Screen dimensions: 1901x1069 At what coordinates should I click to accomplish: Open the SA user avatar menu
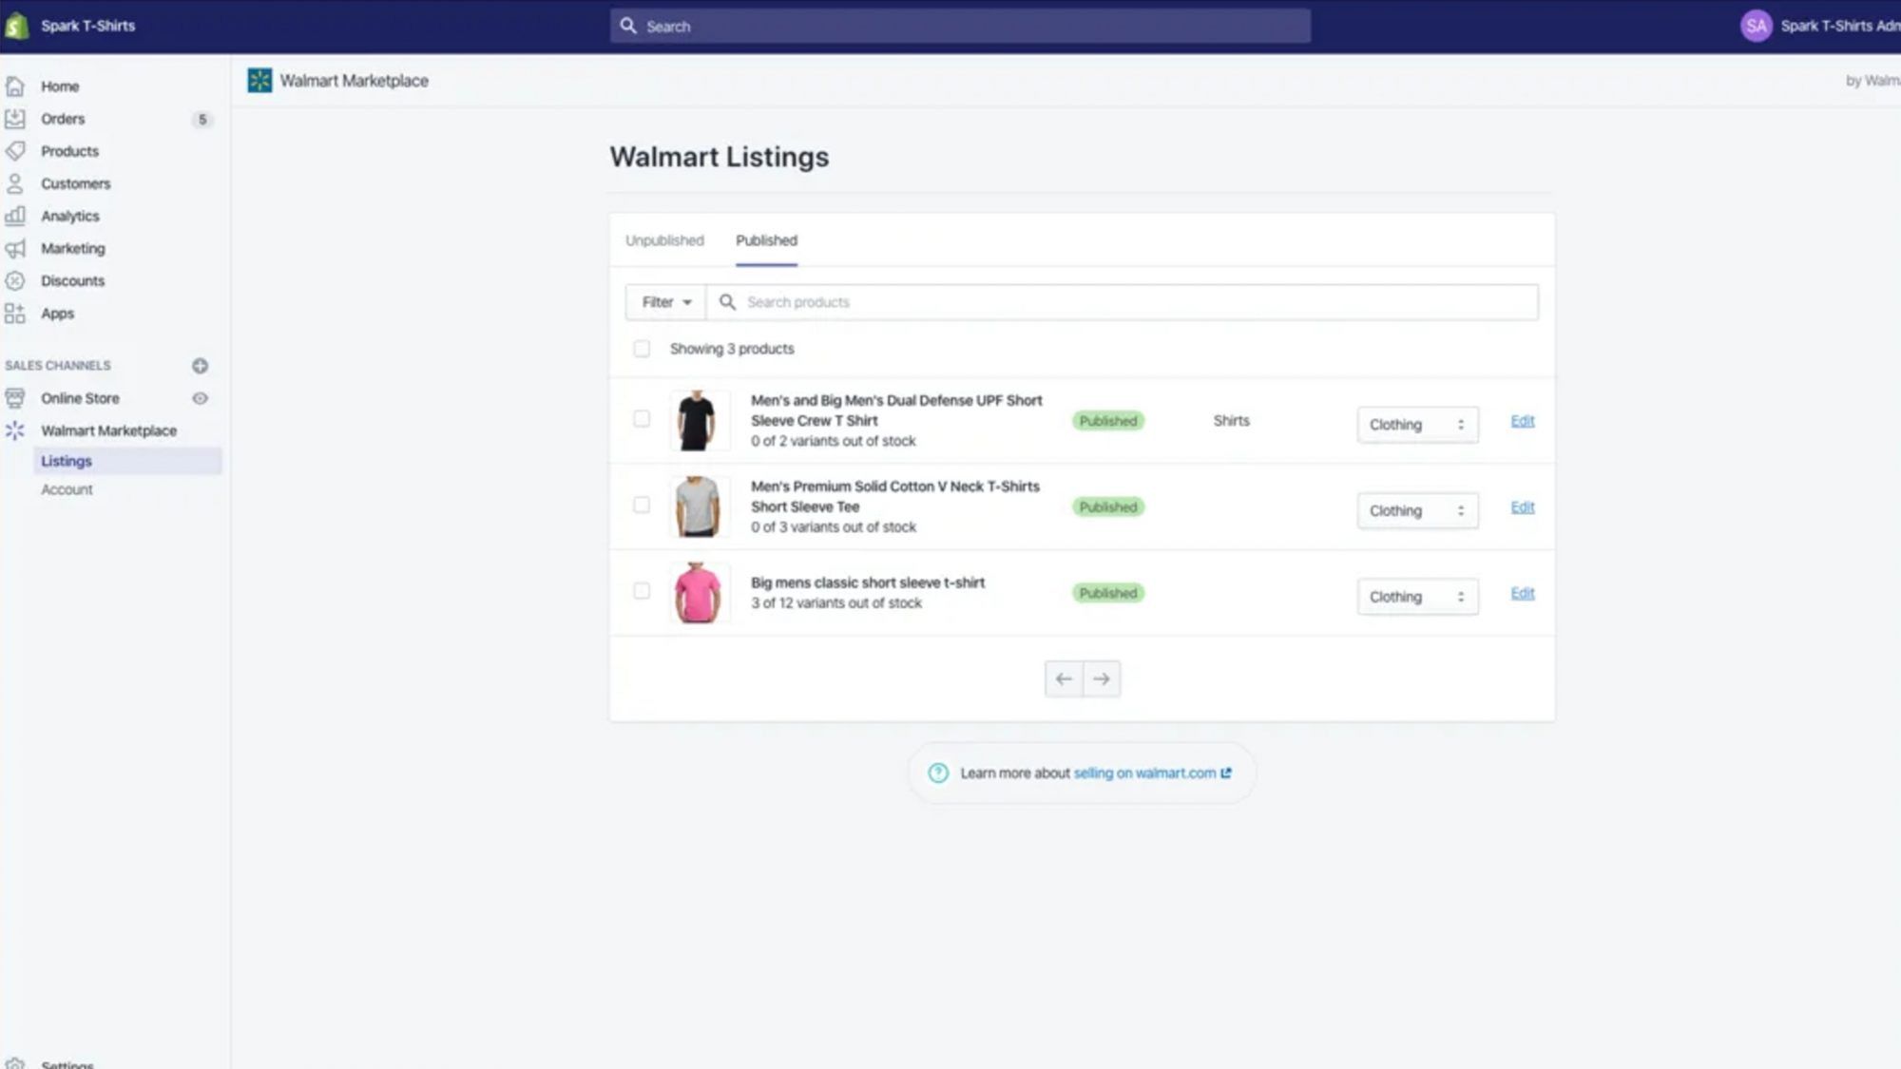(1756, 26)
